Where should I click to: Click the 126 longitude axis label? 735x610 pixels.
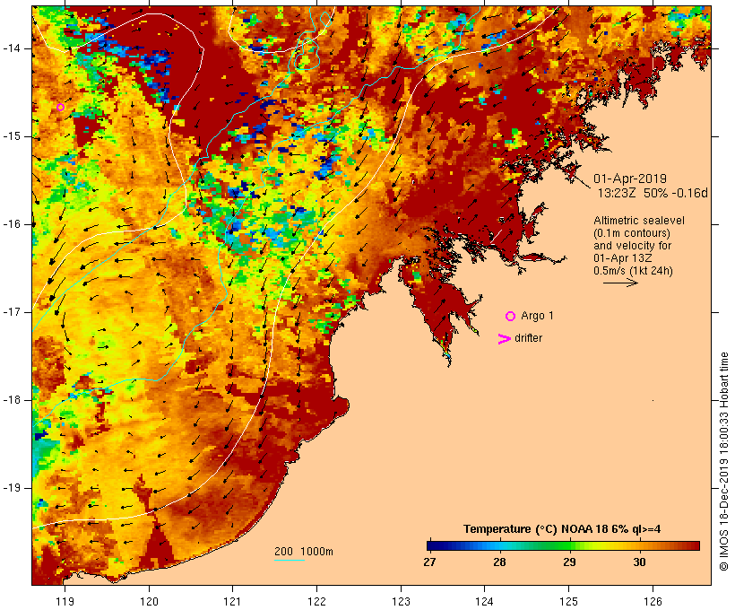(653, 602)
